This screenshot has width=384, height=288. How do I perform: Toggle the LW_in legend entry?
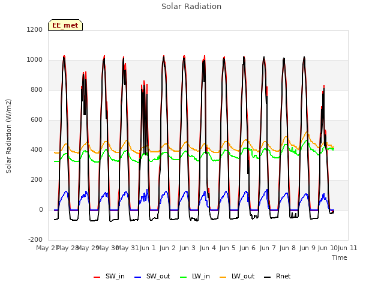pyautogui.click(x=195, y=277)
